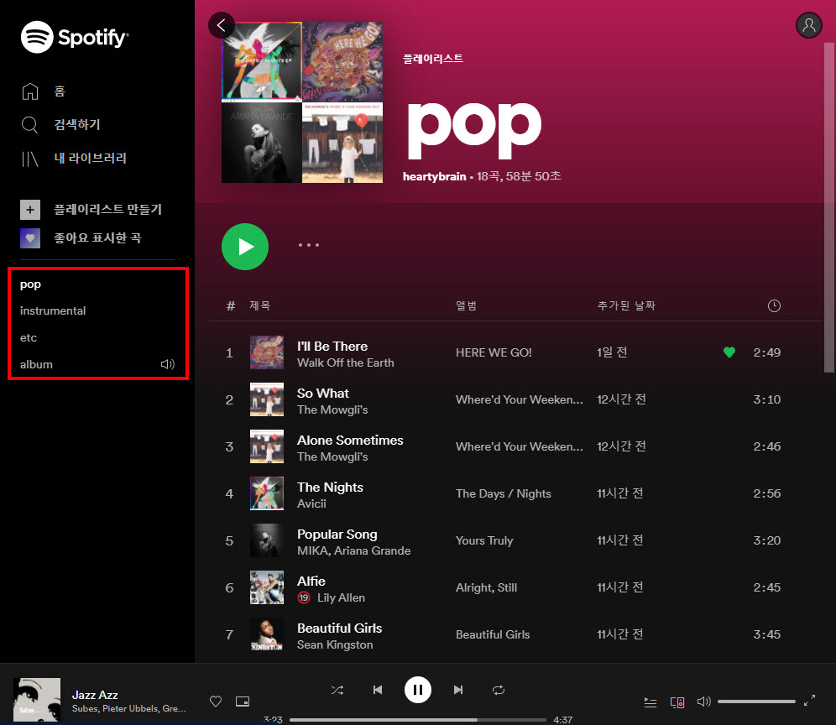Screen dimensions: 836x725
Task: Select the track Alone Sometimes
Action: pos(350,440)
